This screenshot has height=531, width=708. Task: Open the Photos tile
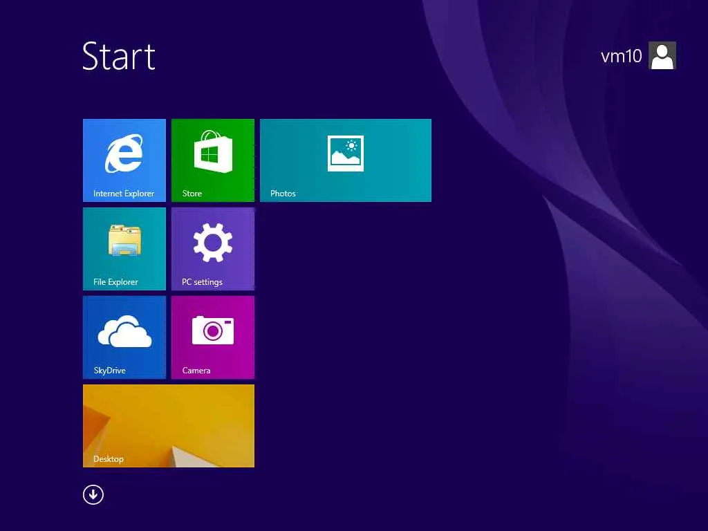click(x=346, y=160)
